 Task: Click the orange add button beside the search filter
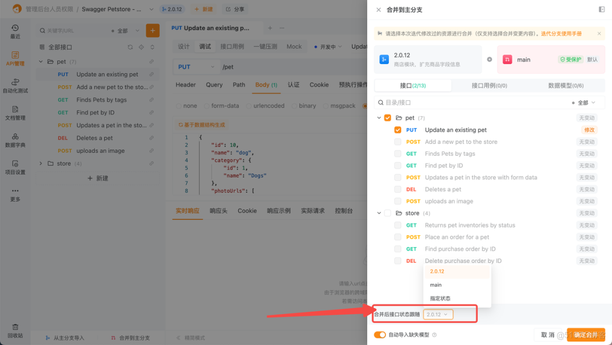tap(152, 29)
